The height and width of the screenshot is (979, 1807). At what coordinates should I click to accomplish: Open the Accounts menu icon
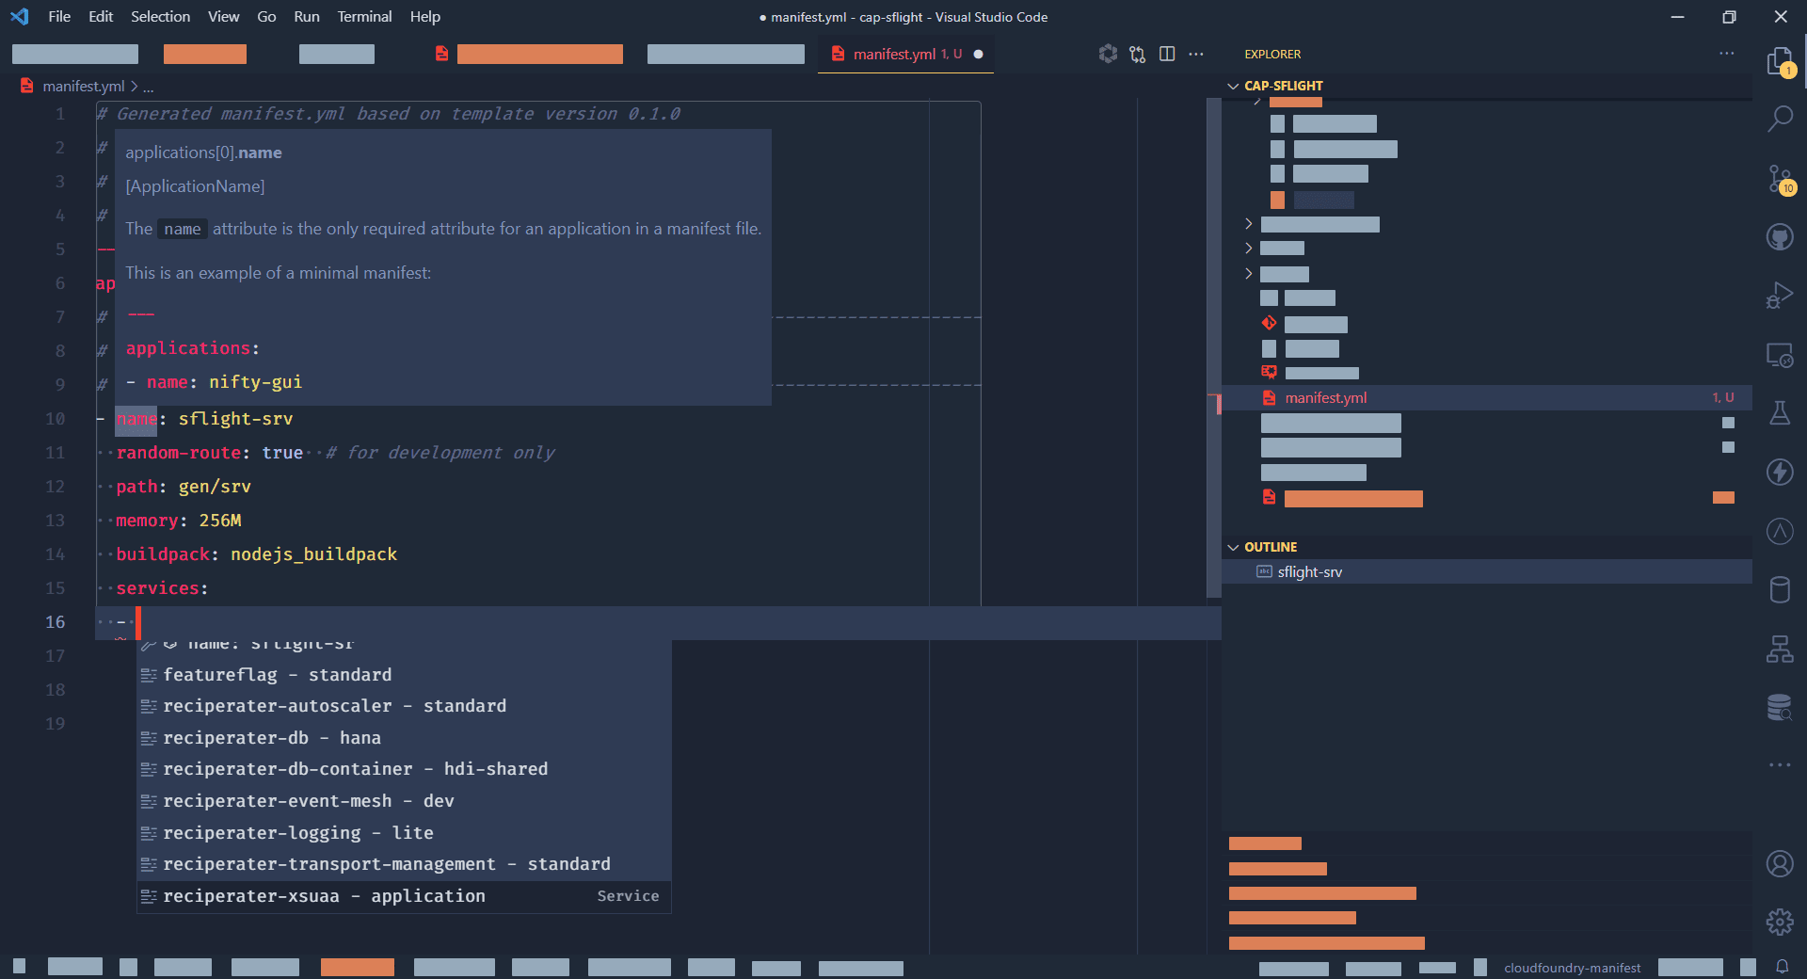point(1780,863)
